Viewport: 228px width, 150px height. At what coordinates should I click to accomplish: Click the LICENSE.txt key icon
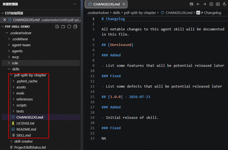click(13, 123)
